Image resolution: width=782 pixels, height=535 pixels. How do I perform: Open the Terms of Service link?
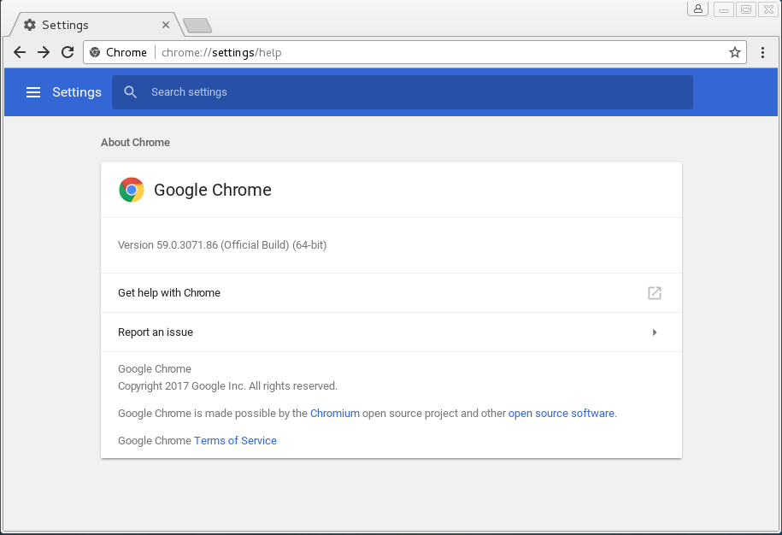(235, 441)
